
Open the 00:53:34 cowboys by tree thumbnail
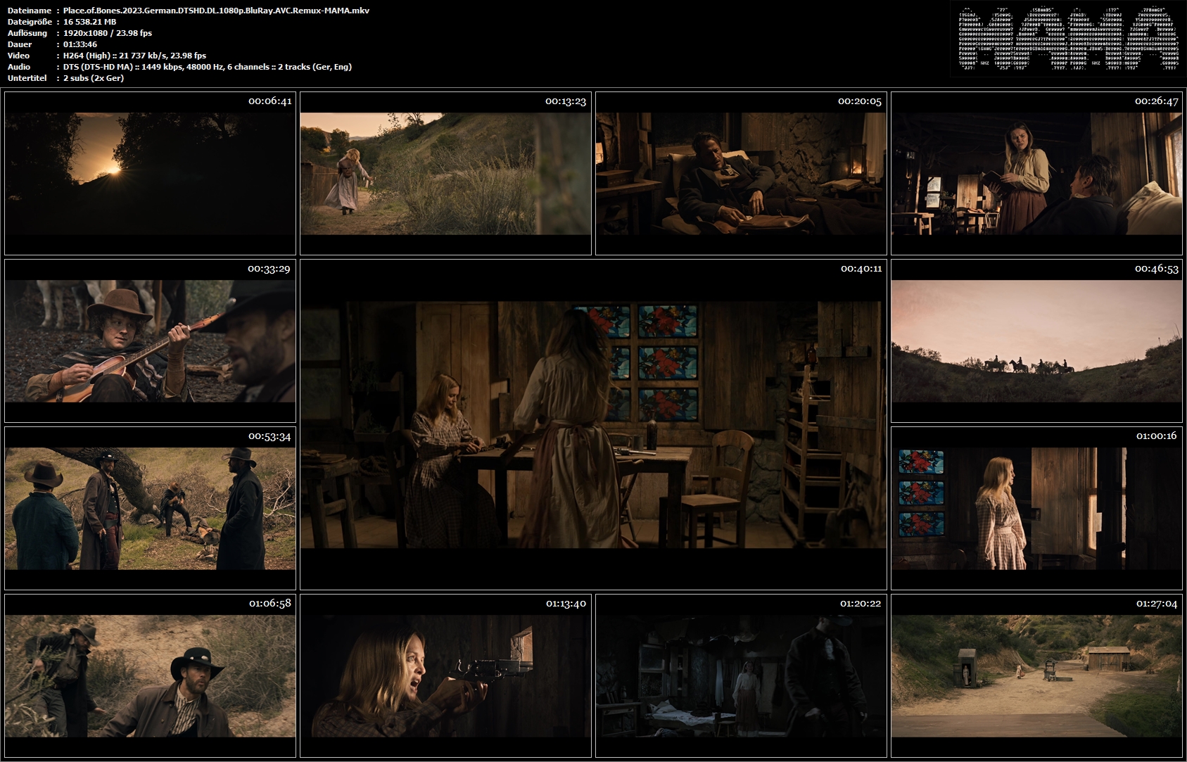coord(150,508)
